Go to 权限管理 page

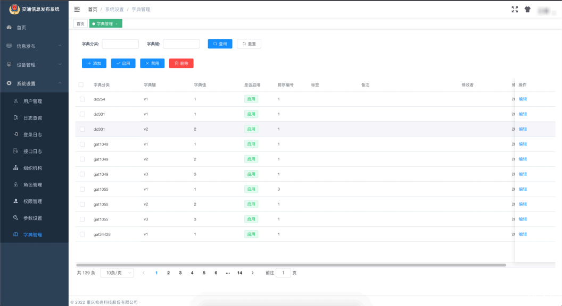(x=32, y=201)
